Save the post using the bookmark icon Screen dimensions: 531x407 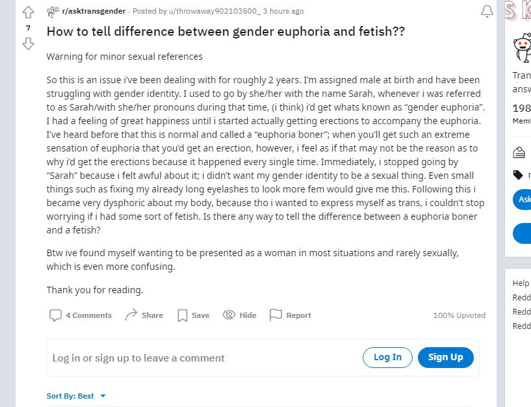[183, 315]
